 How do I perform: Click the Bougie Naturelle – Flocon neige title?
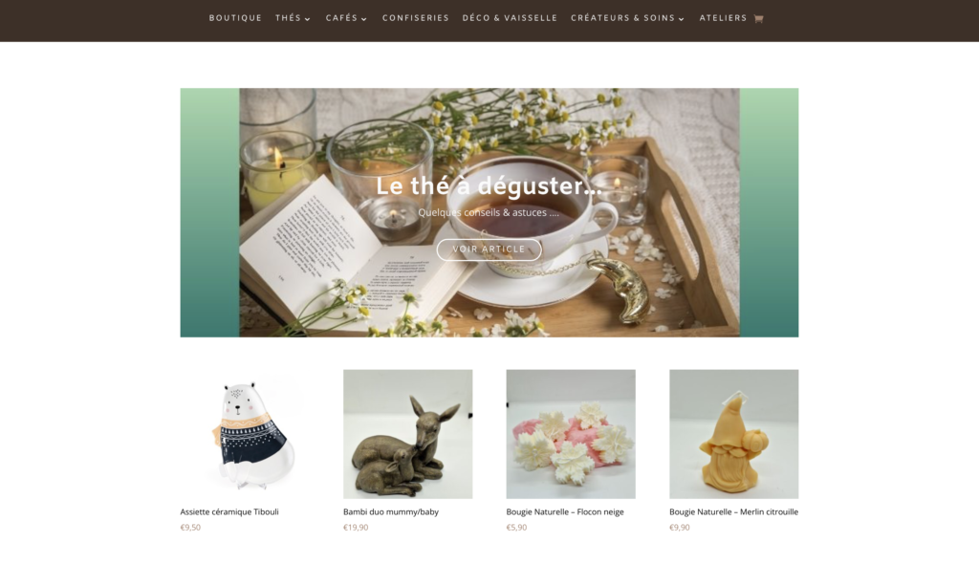click(x=565, y=512)
